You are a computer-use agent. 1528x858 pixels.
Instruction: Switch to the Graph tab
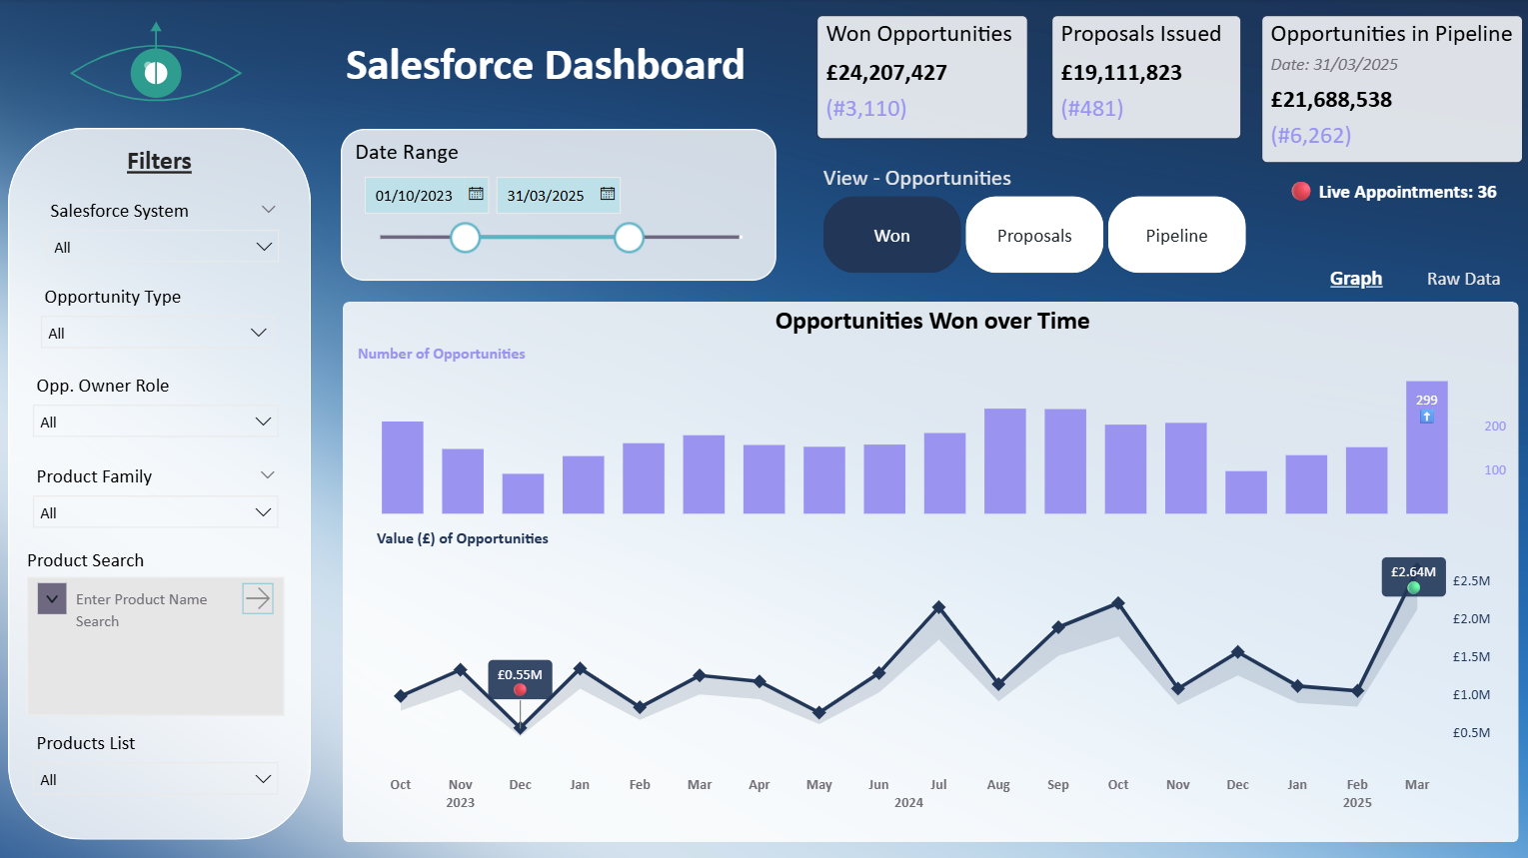point(1356,279)
